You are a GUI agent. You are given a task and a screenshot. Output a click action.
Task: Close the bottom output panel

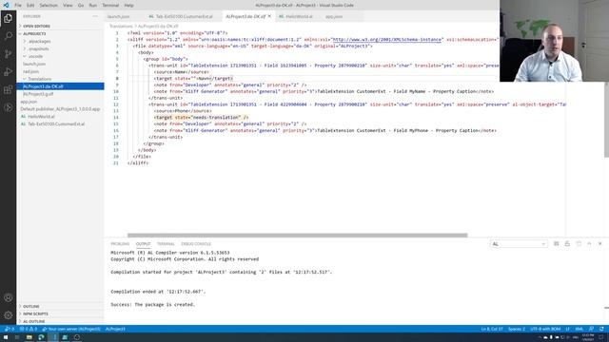tap(600, 244)
